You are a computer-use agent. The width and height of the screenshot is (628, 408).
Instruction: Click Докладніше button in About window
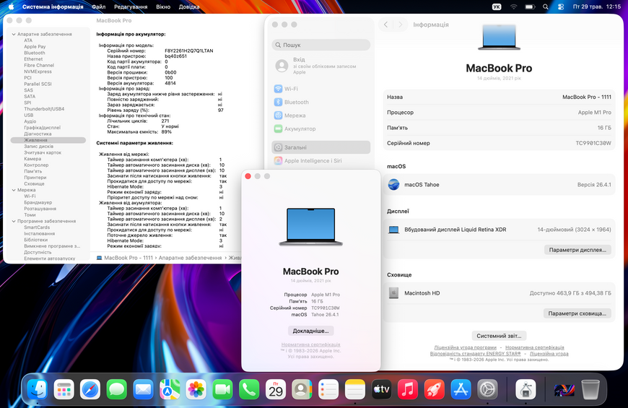311,331
